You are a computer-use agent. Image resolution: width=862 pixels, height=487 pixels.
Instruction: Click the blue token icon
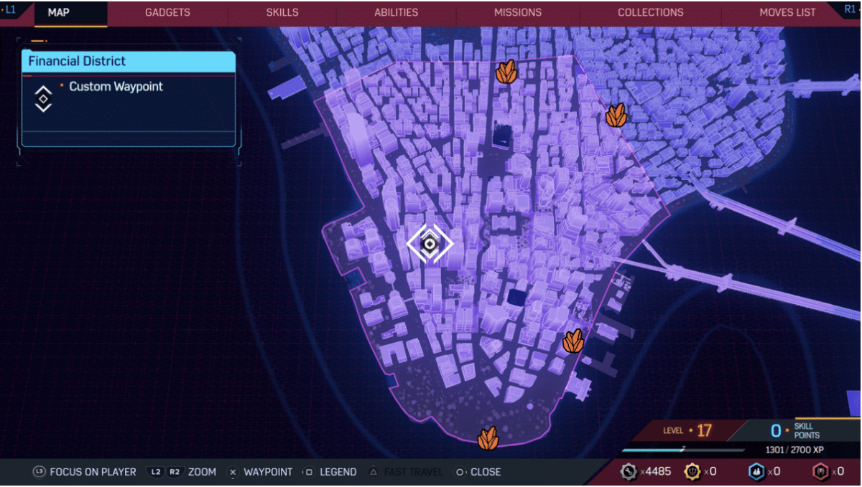point(756,471)
